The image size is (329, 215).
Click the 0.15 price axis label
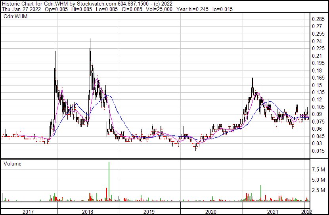pos(317,85)
